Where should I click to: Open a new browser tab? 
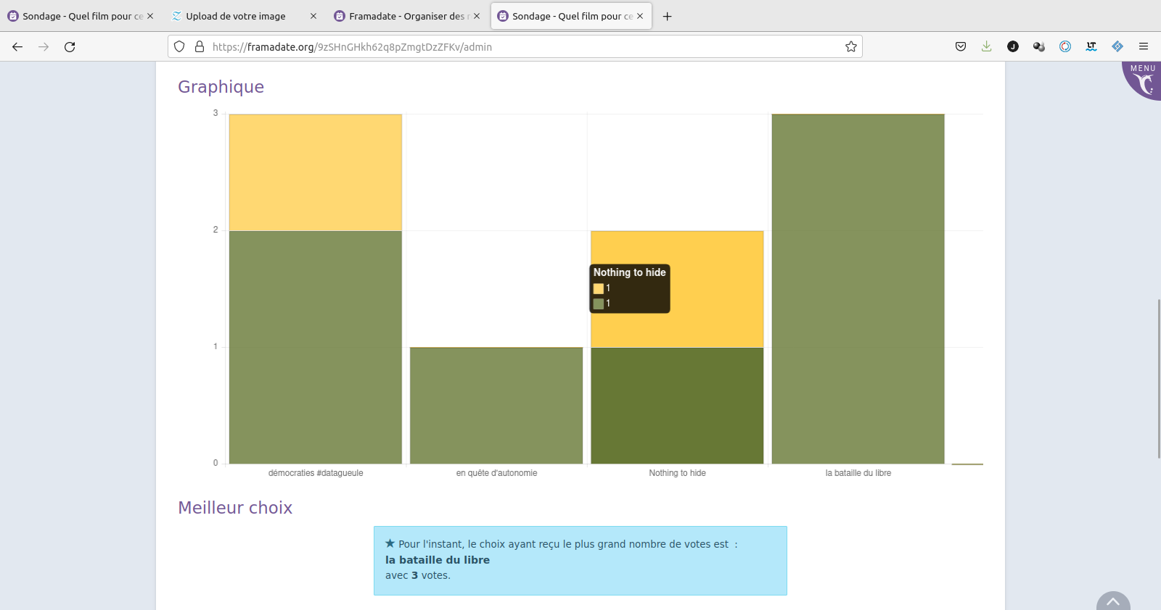(668, 16)
